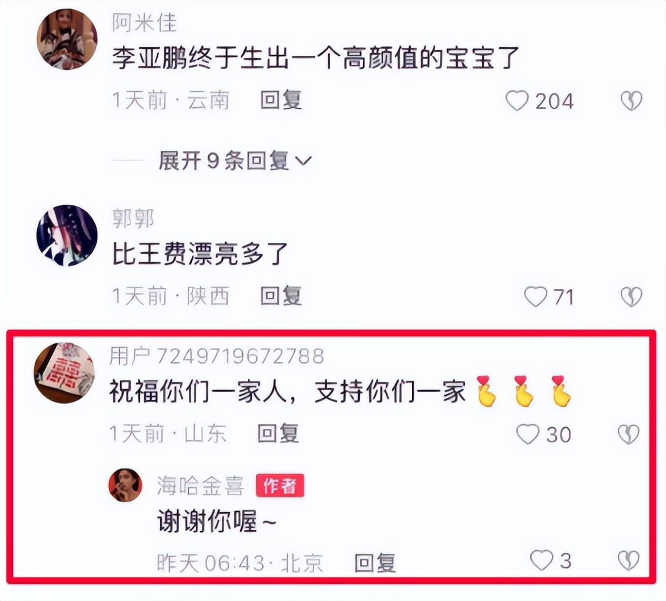The height and width of the screenshot is (601, 666).
Task: Reply to 海哈金喜's author response
Action: 375,563
